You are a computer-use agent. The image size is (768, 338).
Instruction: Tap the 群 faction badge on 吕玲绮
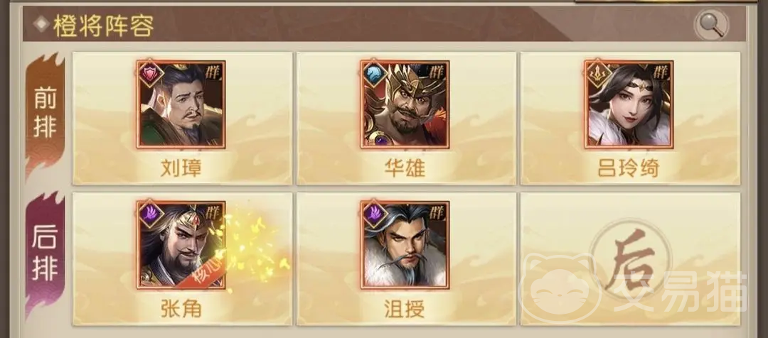[x=661, y=72]
